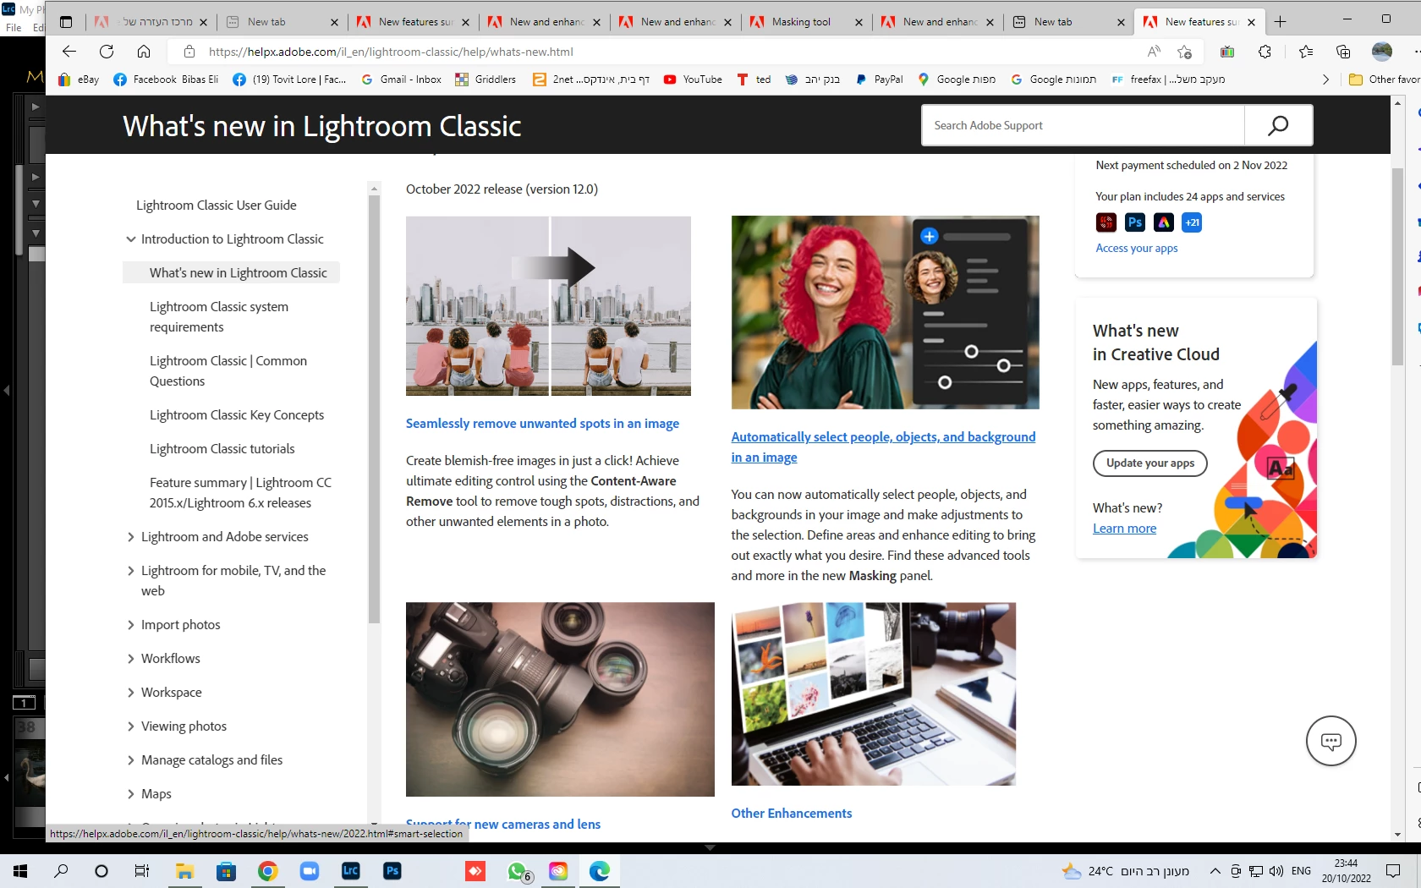Click the Adobe Support search magnifier button
Screen dimensions: 1421x888
(x=1278, y=125)
